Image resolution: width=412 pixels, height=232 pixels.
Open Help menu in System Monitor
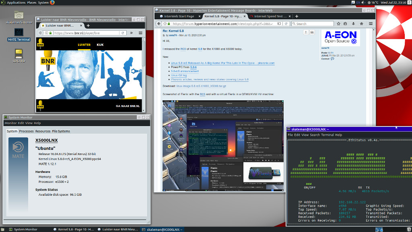(x=37, y=123)
